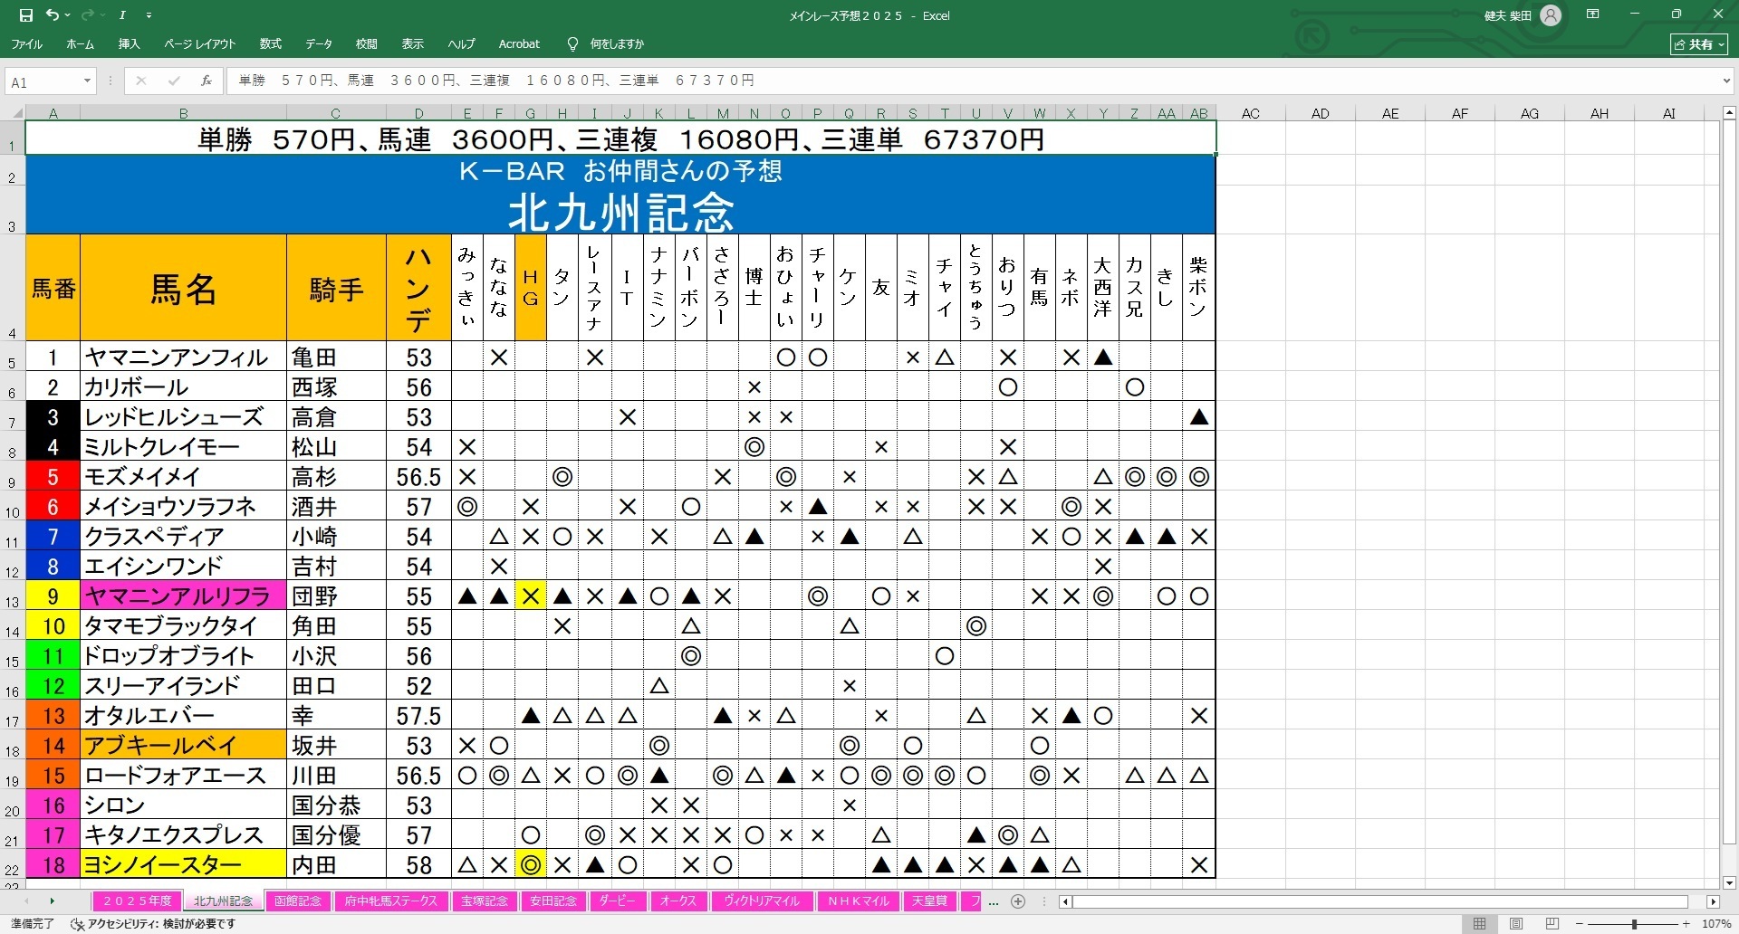Click the Ribbon Display Options icon
This screenshot has height=934, width=1739.
[1593, 14]
